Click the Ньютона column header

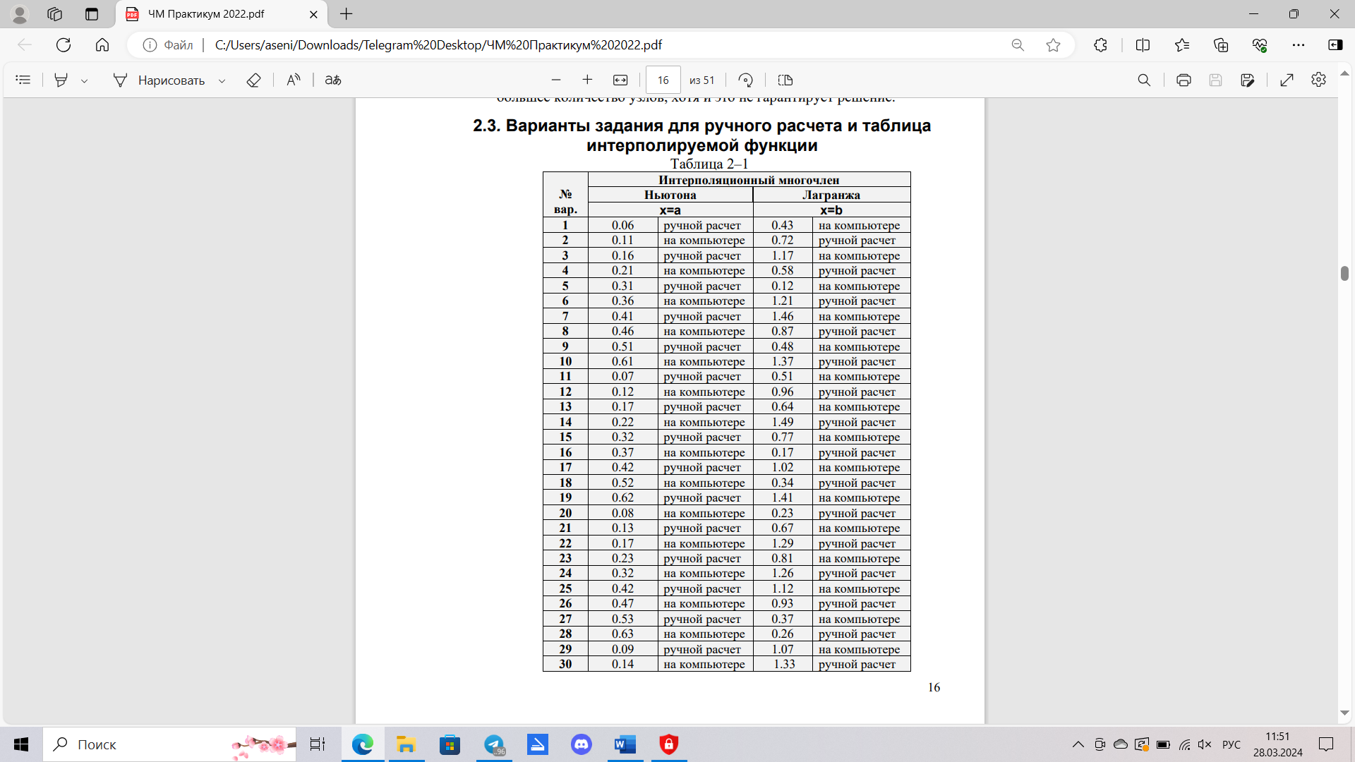point(670,195)
